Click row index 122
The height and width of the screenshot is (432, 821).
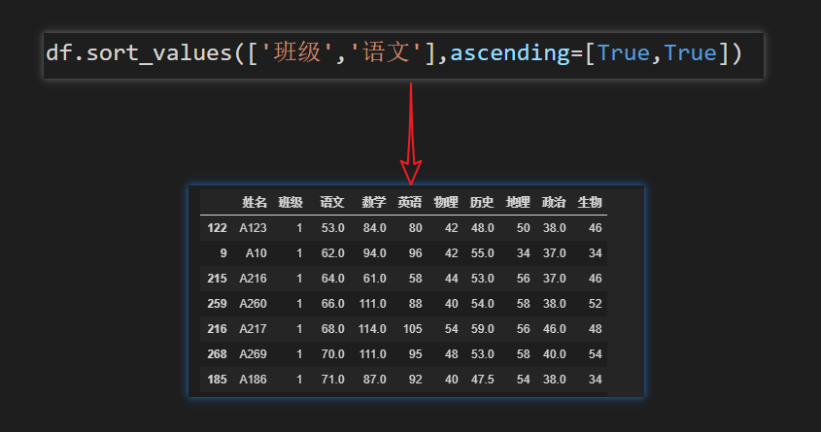[x=217, y=228]
